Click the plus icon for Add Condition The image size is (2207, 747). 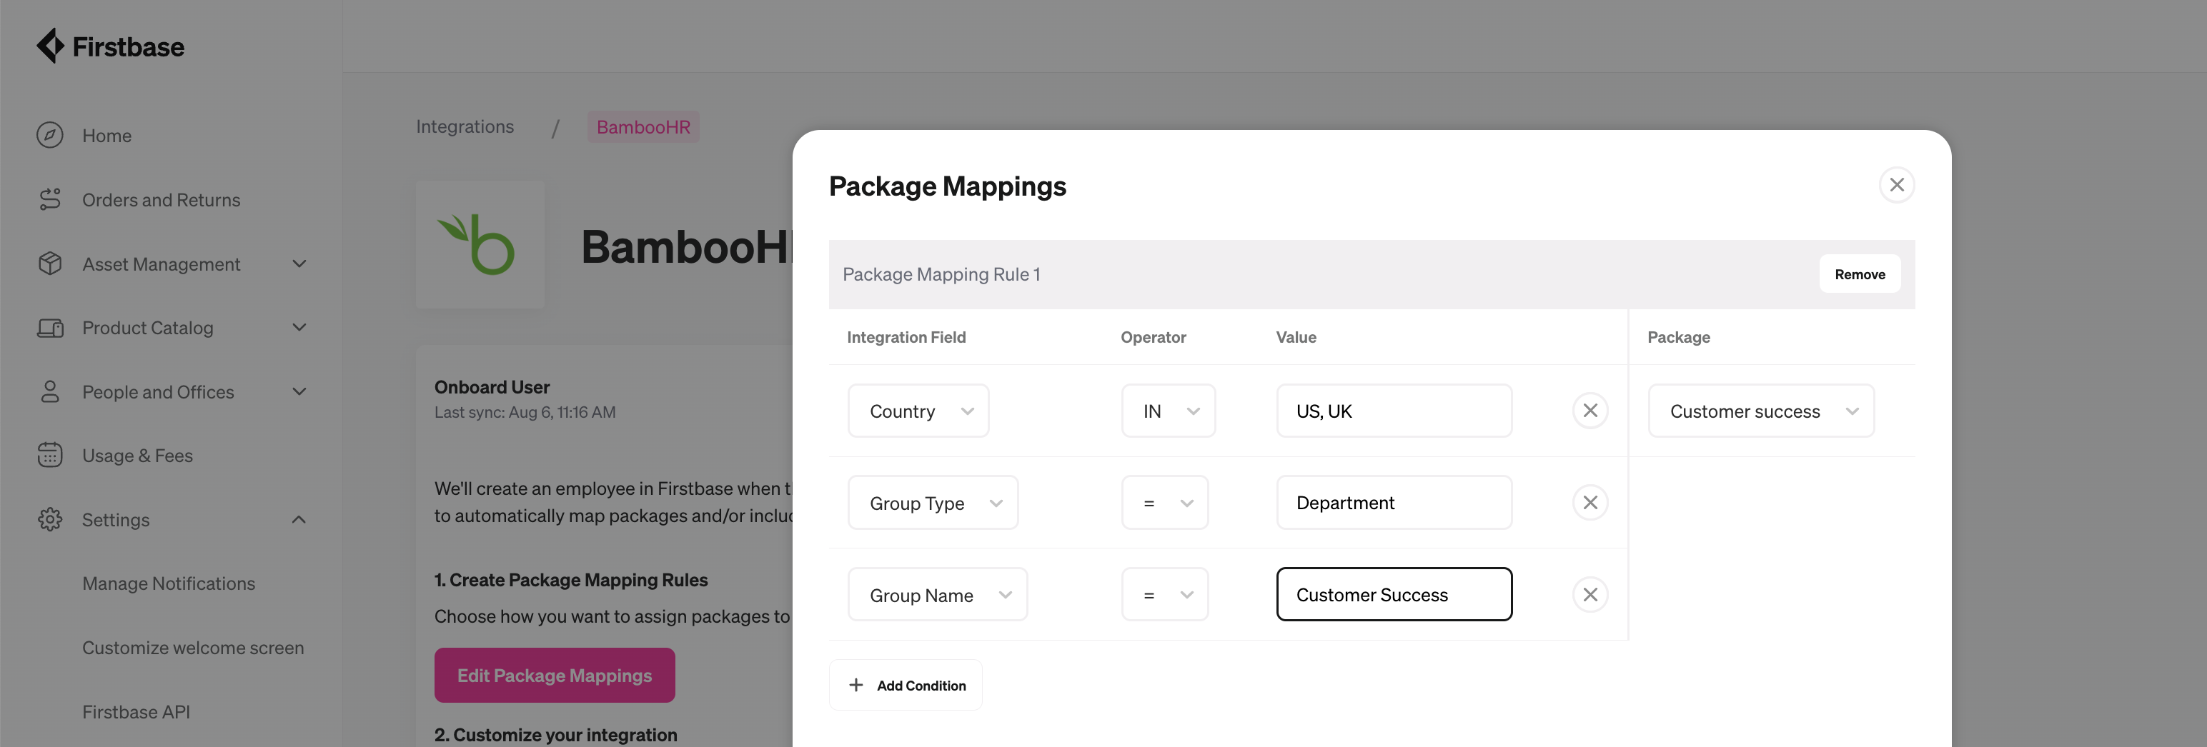click(x=855, y=686)
